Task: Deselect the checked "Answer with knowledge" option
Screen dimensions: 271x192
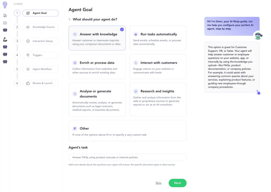Action: coord(97,38)
